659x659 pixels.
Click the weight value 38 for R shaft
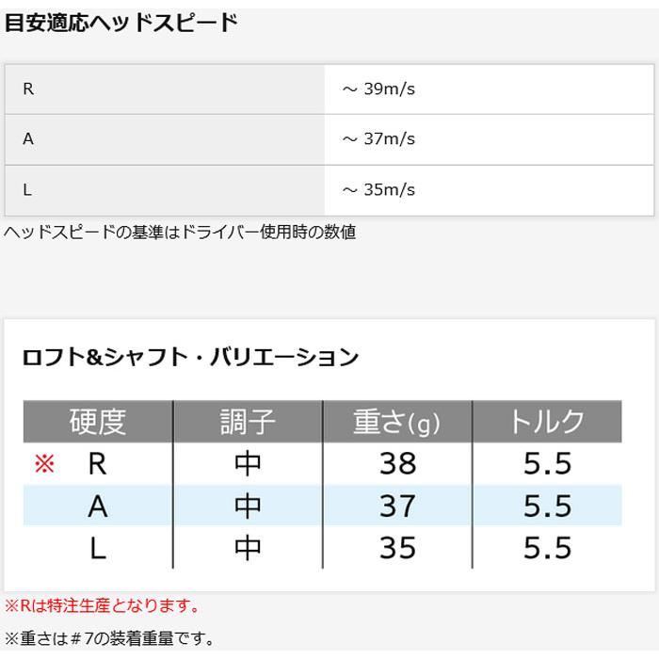(x=397, y=464)
